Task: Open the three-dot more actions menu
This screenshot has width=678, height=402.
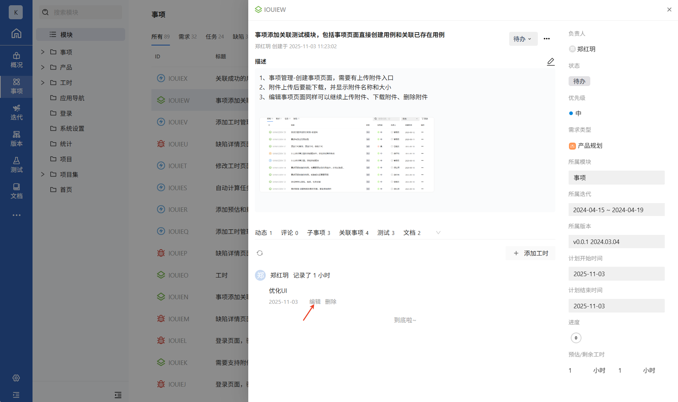Action: 547,39
